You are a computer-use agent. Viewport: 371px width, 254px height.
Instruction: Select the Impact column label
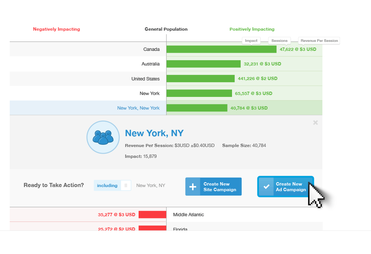[x=251, y=41]
